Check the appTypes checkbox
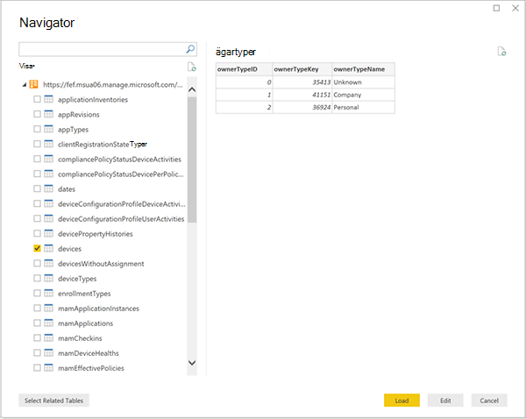The width and height of the screenshot is (526, 419). (x=37, y=129)
